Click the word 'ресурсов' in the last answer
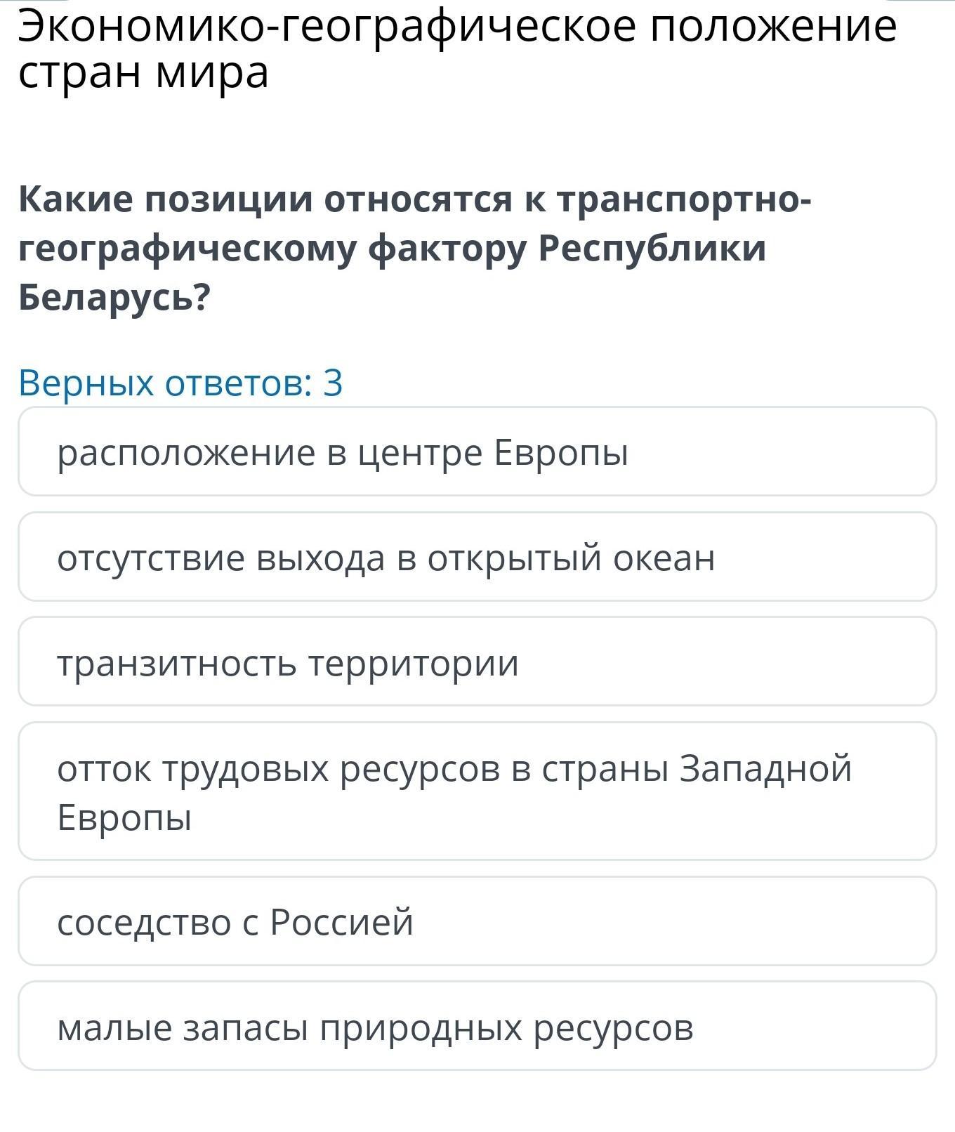The height and width of the screenshot is (1132, 955). (613, 1027)
